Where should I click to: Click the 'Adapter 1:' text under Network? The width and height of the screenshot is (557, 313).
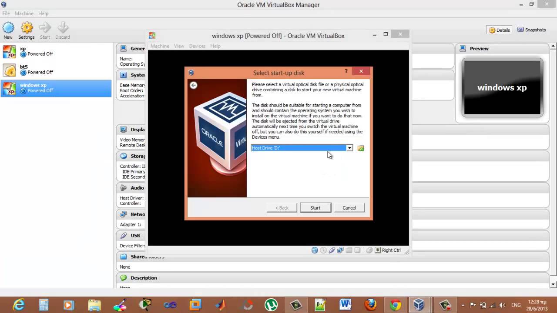click(x=131, y=225)
